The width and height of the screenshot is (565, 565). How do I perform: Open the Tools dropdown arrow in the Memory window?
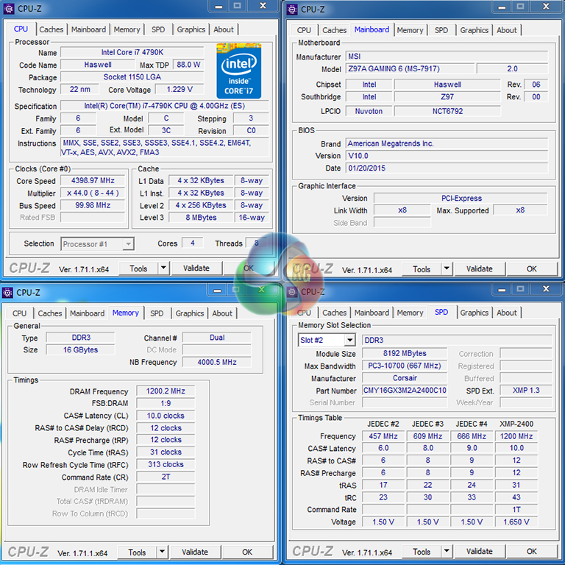click(x=163, y=552)
